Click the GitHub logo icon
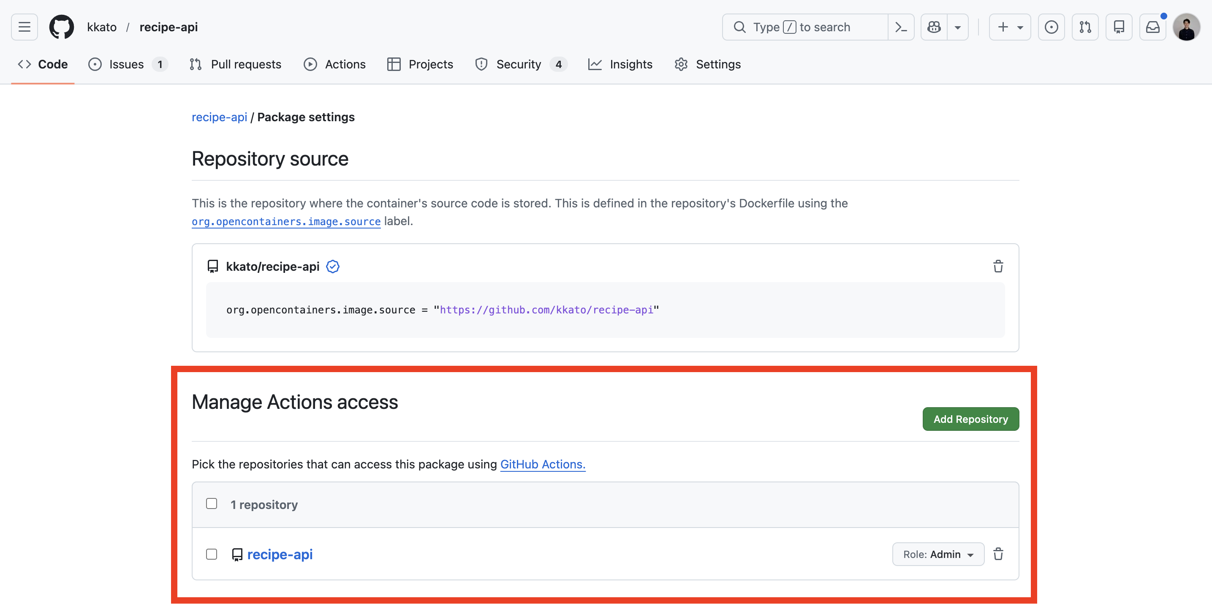 click(x=61, y=27)
